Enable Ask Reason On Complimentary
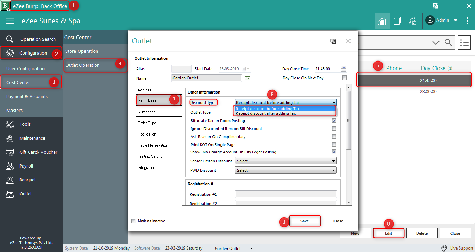475x252 pixels. (x=334, y=137)
